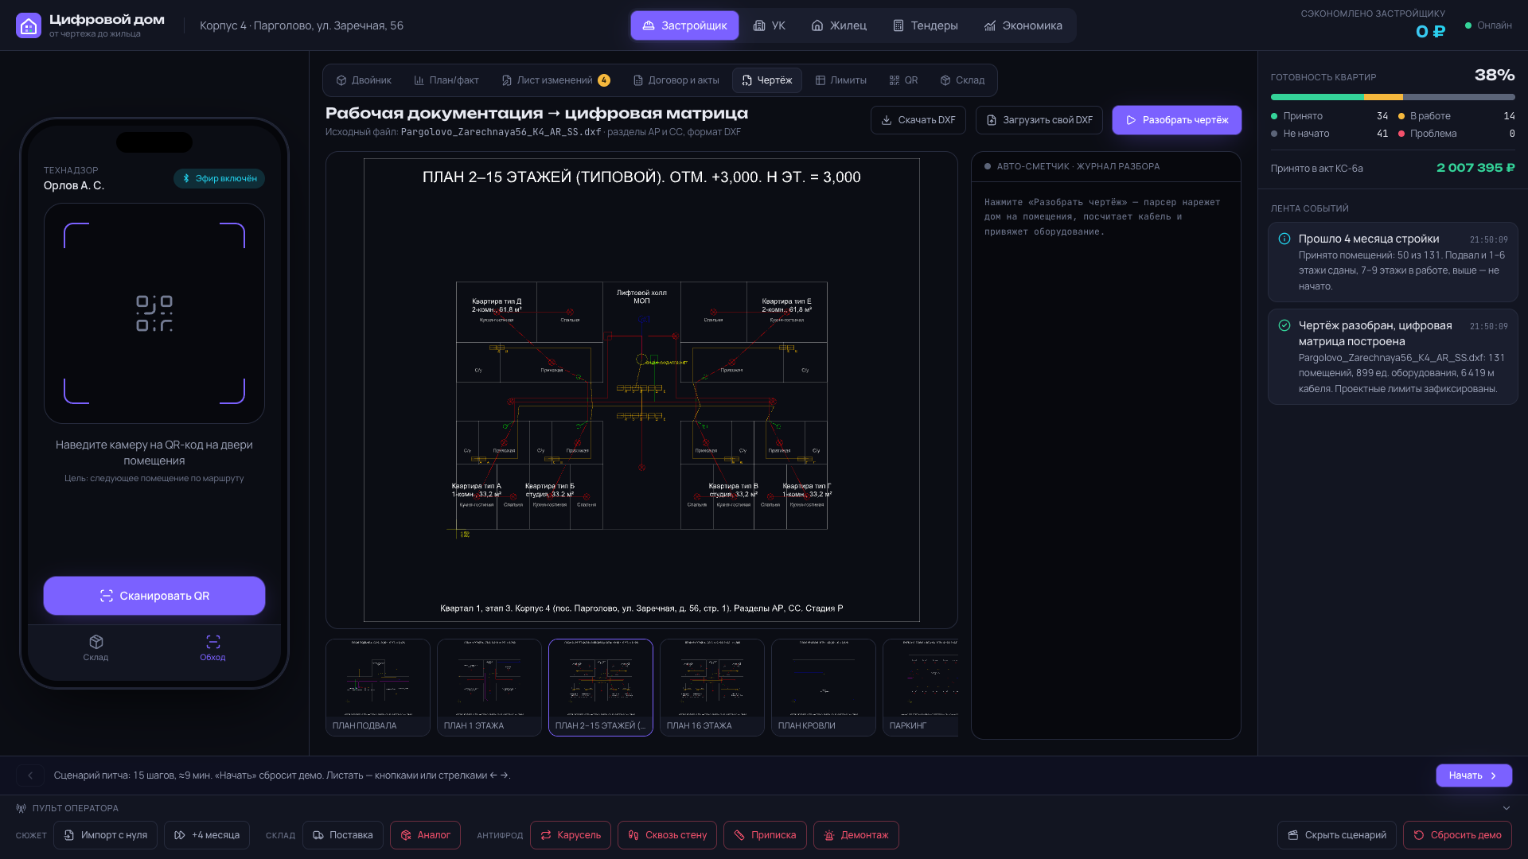Click the Разобрать чертёж button
The width and height of the screenshot is (1528, 859).
click(1177, 120)
